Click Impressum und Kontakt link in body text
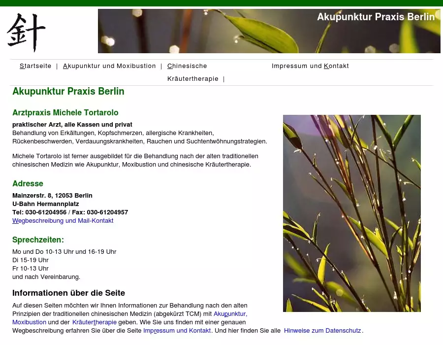The image size is (443, 345). 177,331
